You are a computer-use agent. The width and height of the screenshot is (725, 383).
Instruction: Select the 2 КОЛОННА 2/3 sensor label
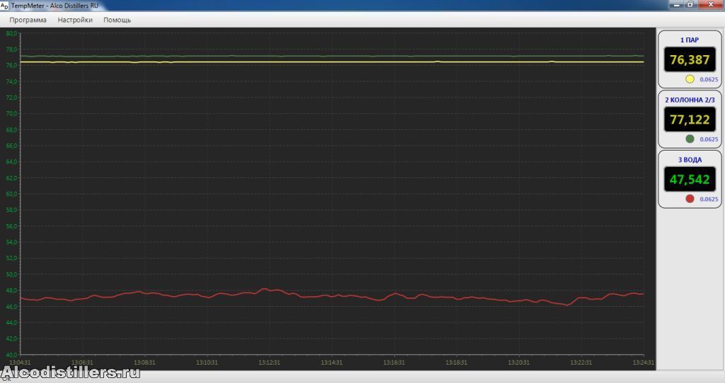pyautogui.click(x=689, y=100)
